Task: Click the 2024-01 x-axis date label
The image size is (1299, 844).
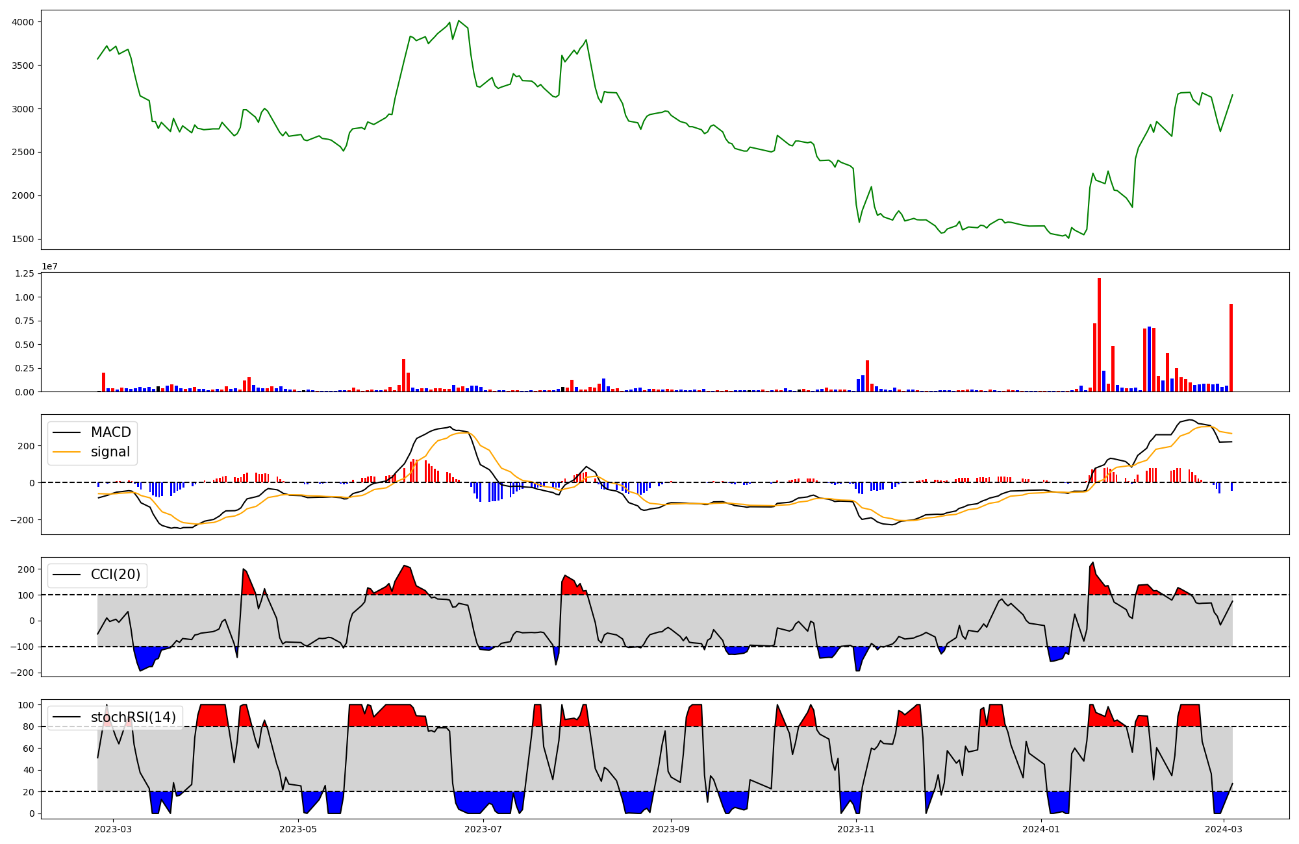Action: click(x=1041, y=829)
